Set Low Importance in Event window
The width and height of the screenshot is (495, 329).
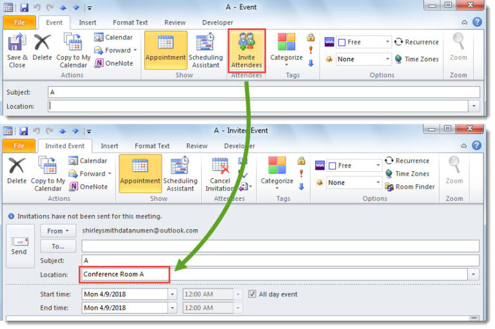311,63
